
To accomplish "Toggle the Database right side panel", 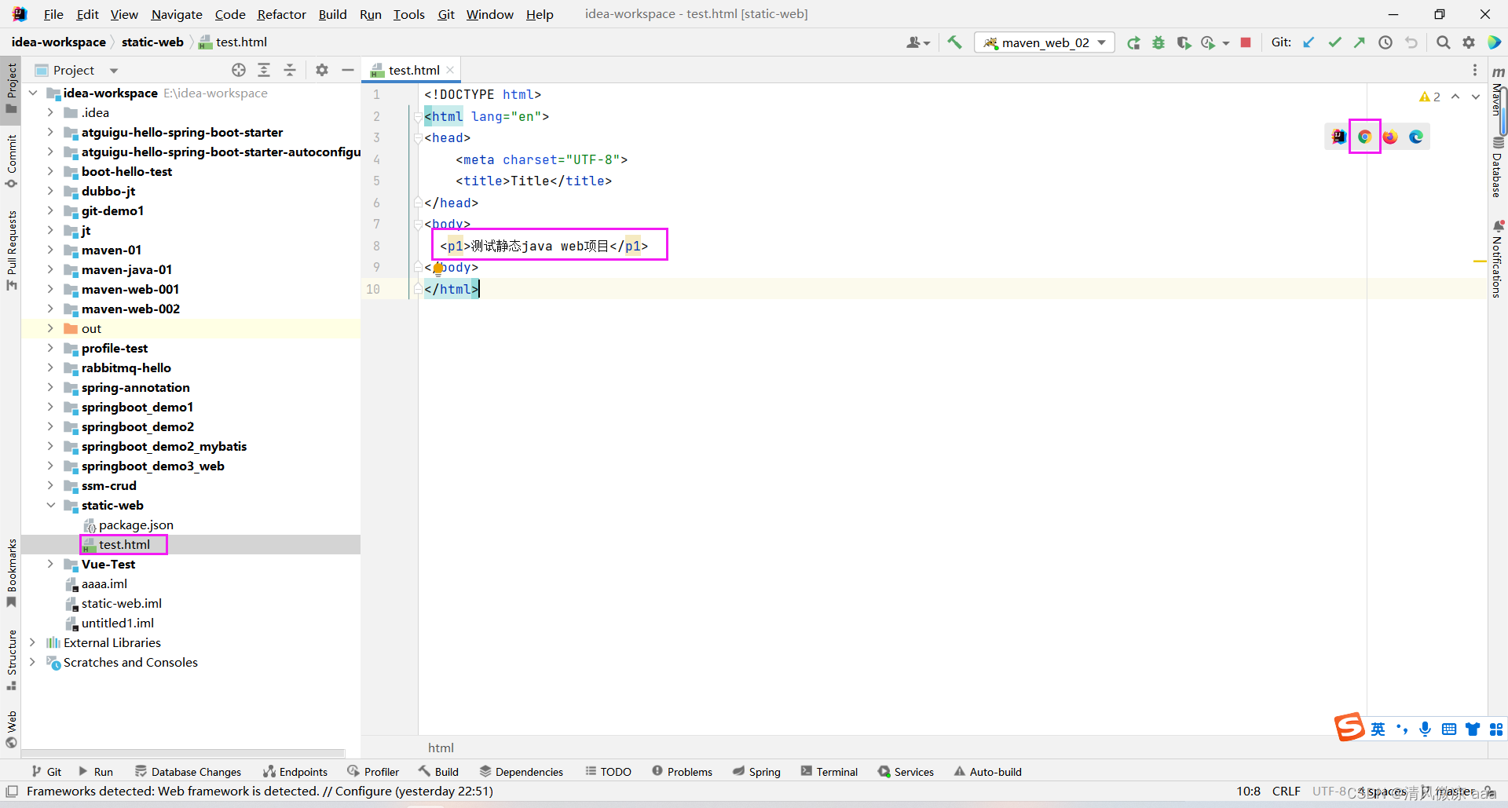I will click(x=1498, y=167).
